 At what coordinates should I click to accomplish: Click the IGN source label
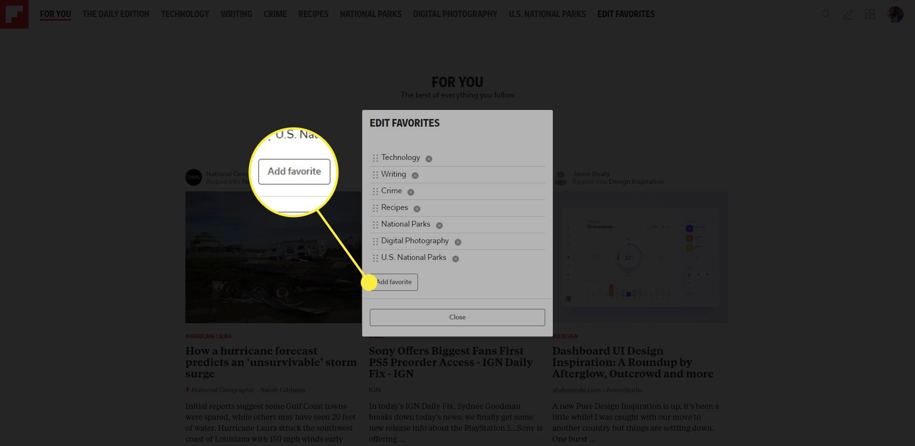375,390
